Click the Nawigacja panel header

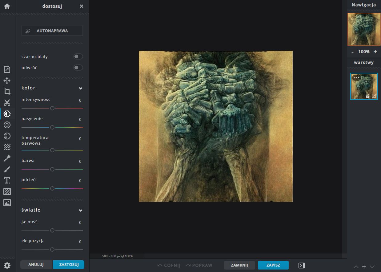[x=364, y=5]
